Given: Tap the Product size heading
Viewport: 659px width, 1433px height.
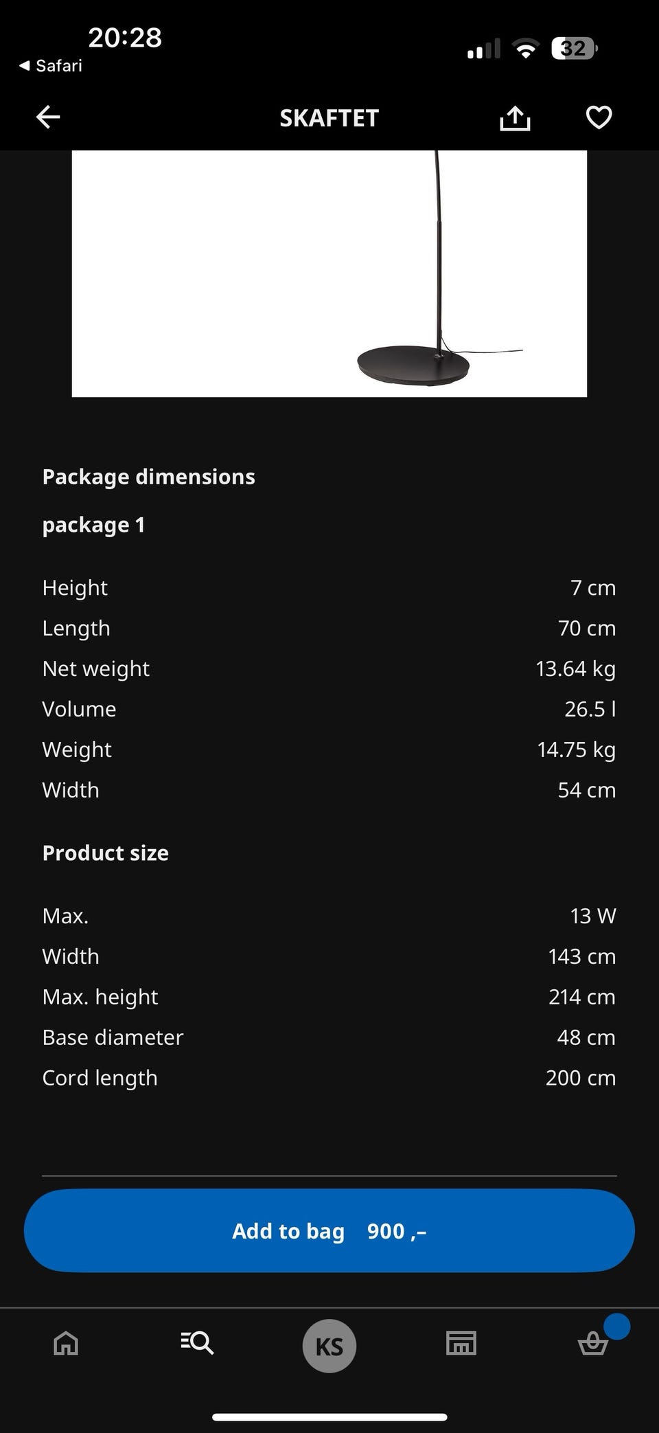Looking at the screenshot, I should tap(105, 853).
